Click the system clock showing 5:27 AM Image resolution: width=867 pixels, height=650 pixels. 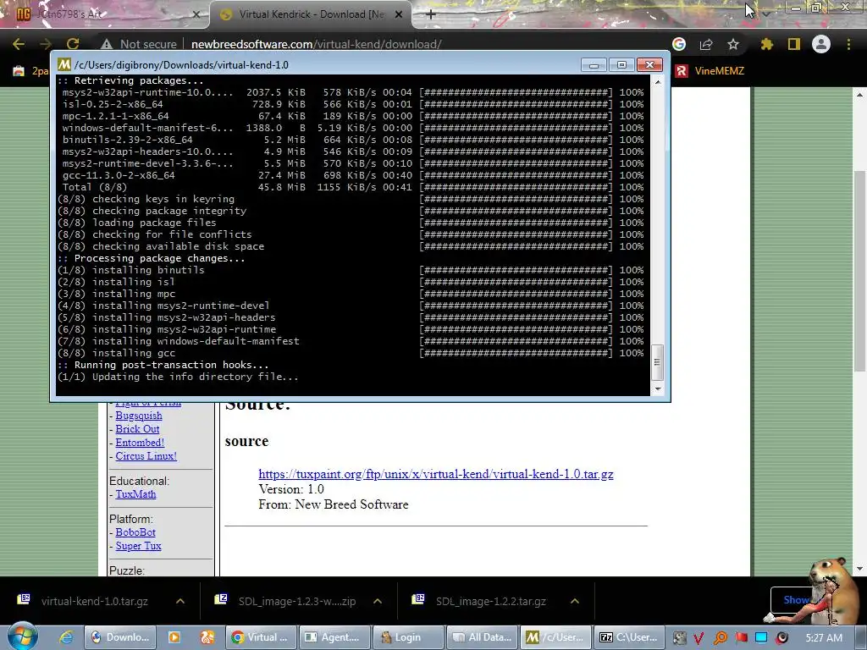tap(824, 637)
